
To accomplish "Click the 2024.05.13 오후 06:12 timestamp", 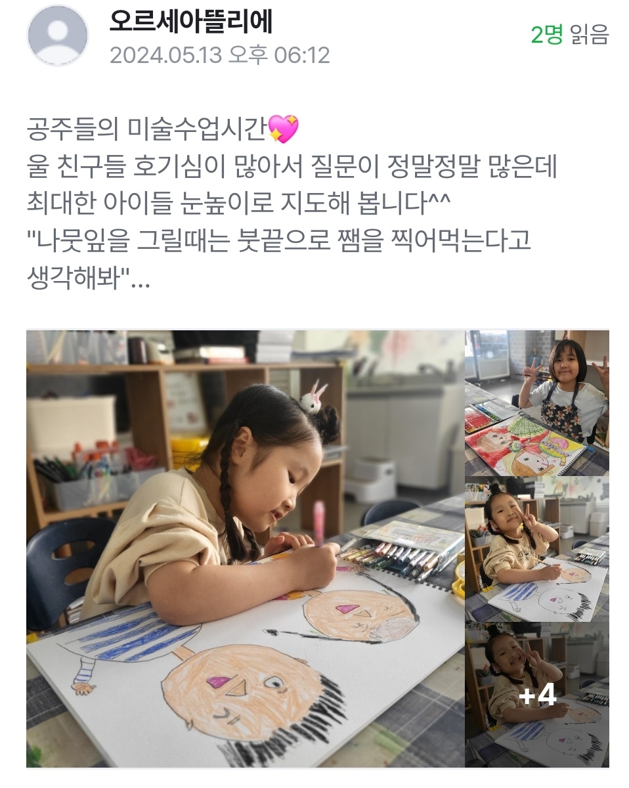I will click(x=219, y=55).
